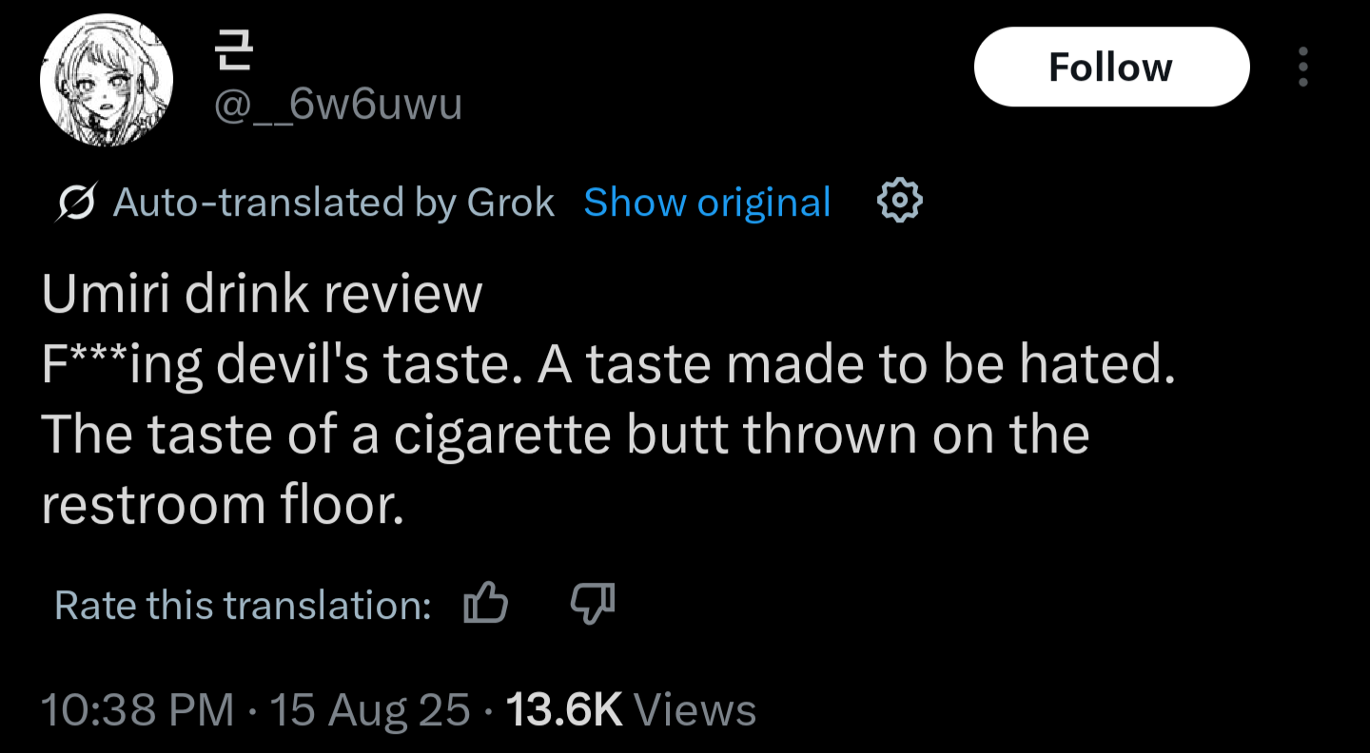
Task: View the 13.6K views count
Action: click(x=564, y=710)
